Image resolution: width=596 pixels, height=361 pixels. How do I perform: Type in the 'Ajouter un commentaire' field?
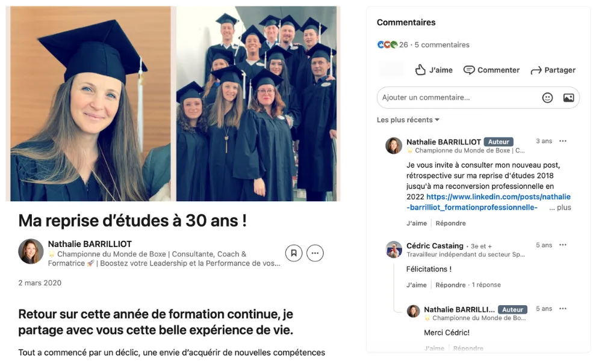(458, 97)
